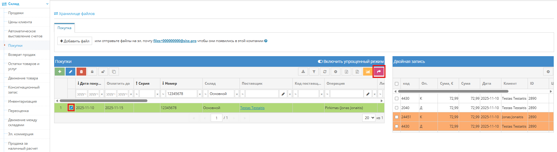
Task: Click the purchases table horizontal scrollbar
Action: pos(104,101)
